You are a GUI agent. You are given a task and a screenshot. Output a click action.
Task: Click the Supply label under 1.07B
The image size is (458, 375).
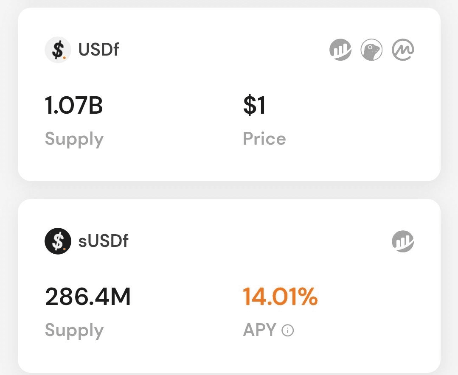click(x=74, y=140)
